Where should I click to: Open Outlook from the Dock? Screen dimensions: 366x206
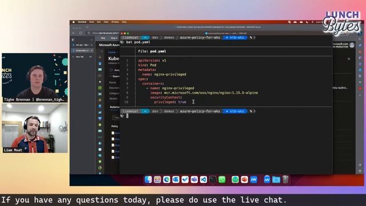pyautogui.click(x=176, y=179)
